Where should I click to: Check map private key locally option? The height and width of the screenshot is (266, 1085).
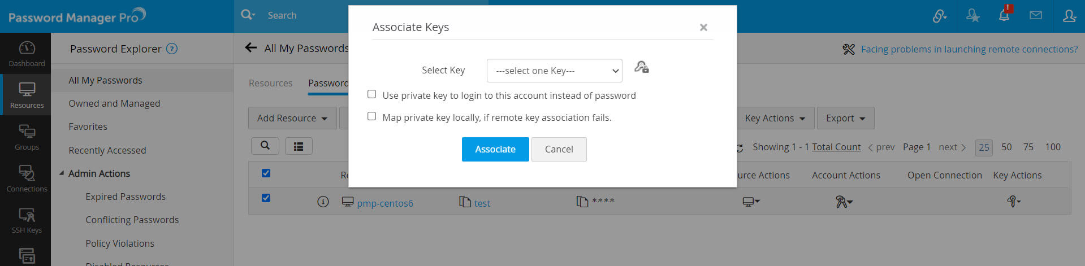pyautogui.click(x=371, y=116)
